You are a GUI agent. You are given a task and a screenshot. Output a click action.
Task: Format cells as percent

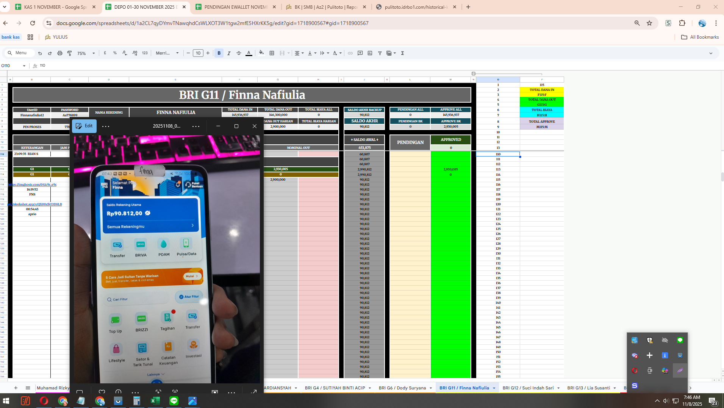pos(115,53)
